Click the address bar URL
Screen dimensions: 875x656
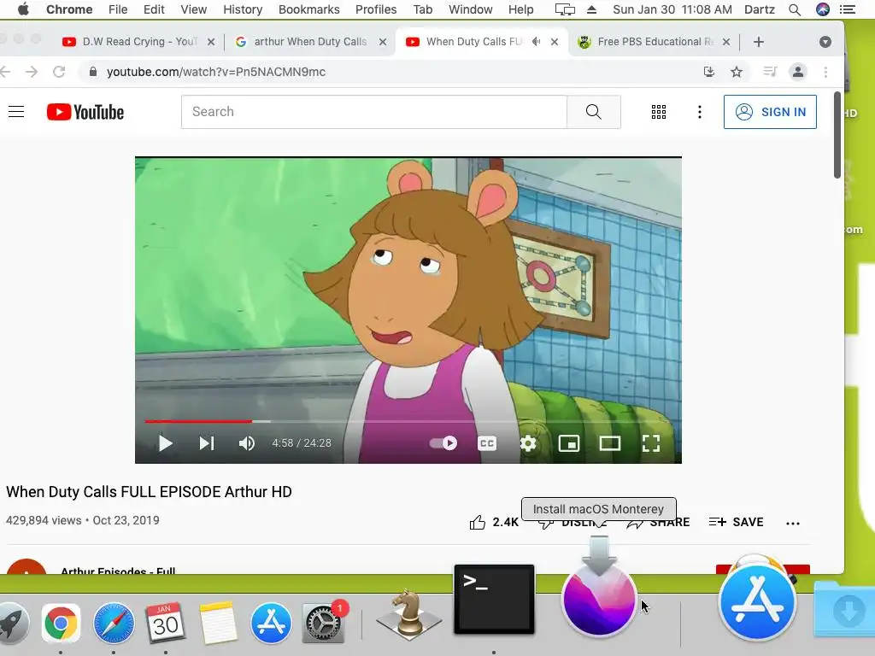click(x=216, y=72)
